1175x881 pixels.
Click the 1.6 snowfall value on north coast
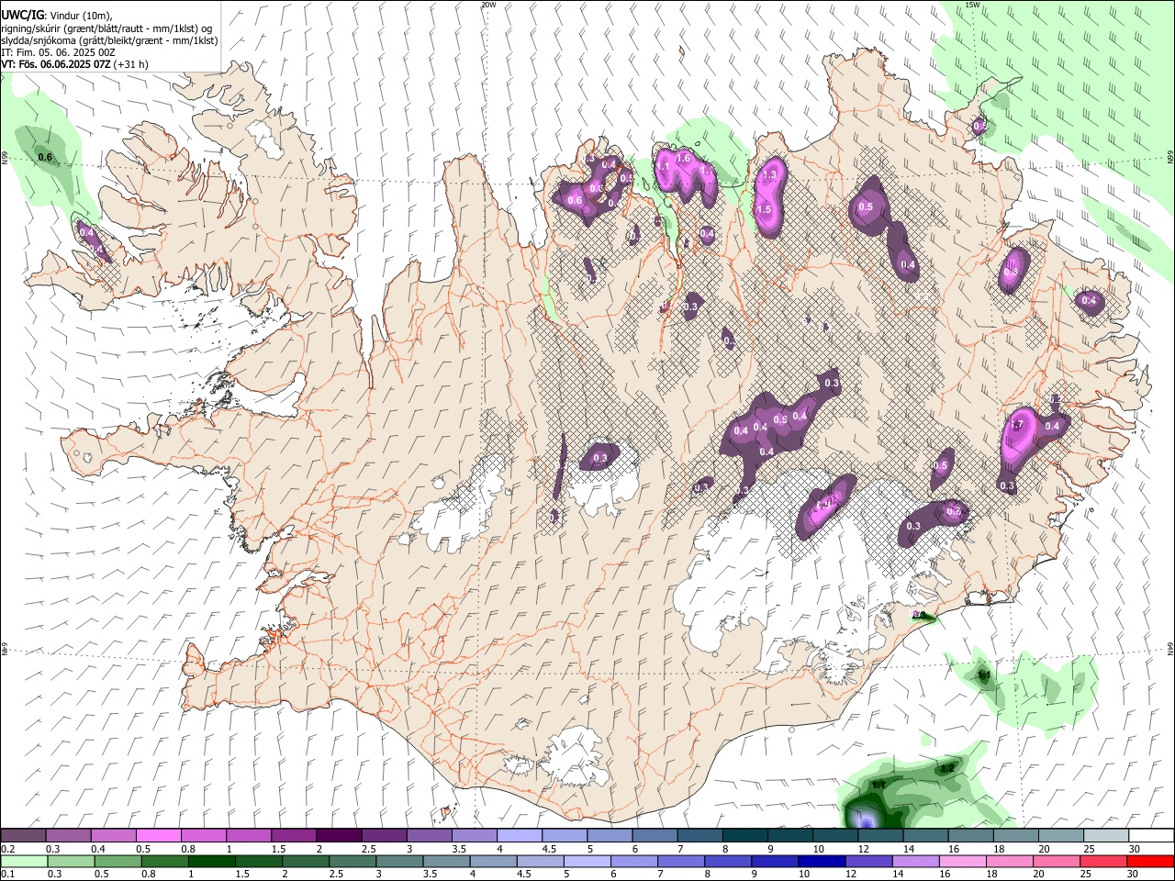683,159
